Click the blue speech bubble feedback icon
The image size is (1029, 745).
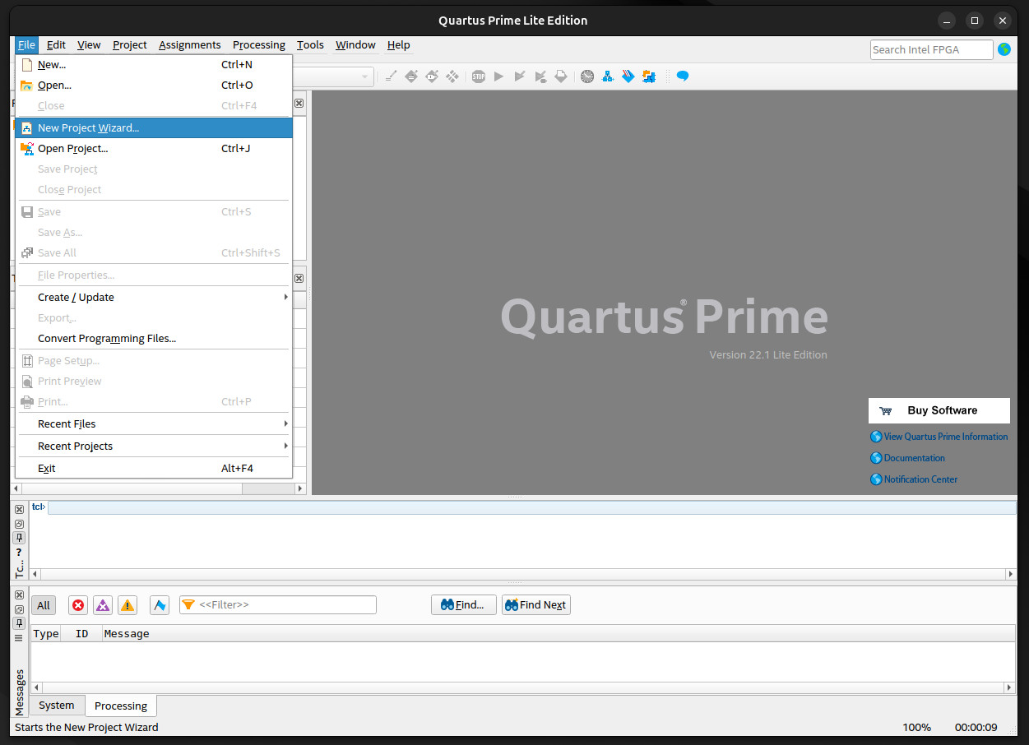(683, 76)
